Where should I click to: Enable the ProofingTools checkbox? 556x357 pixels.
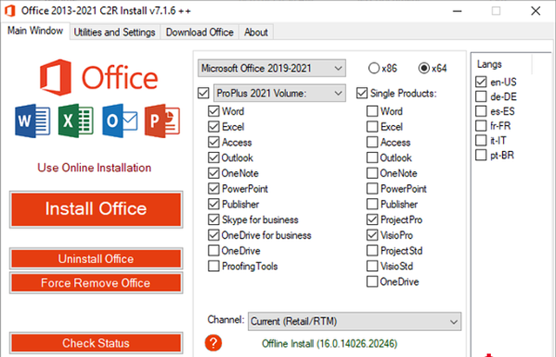tap(213, 267)
